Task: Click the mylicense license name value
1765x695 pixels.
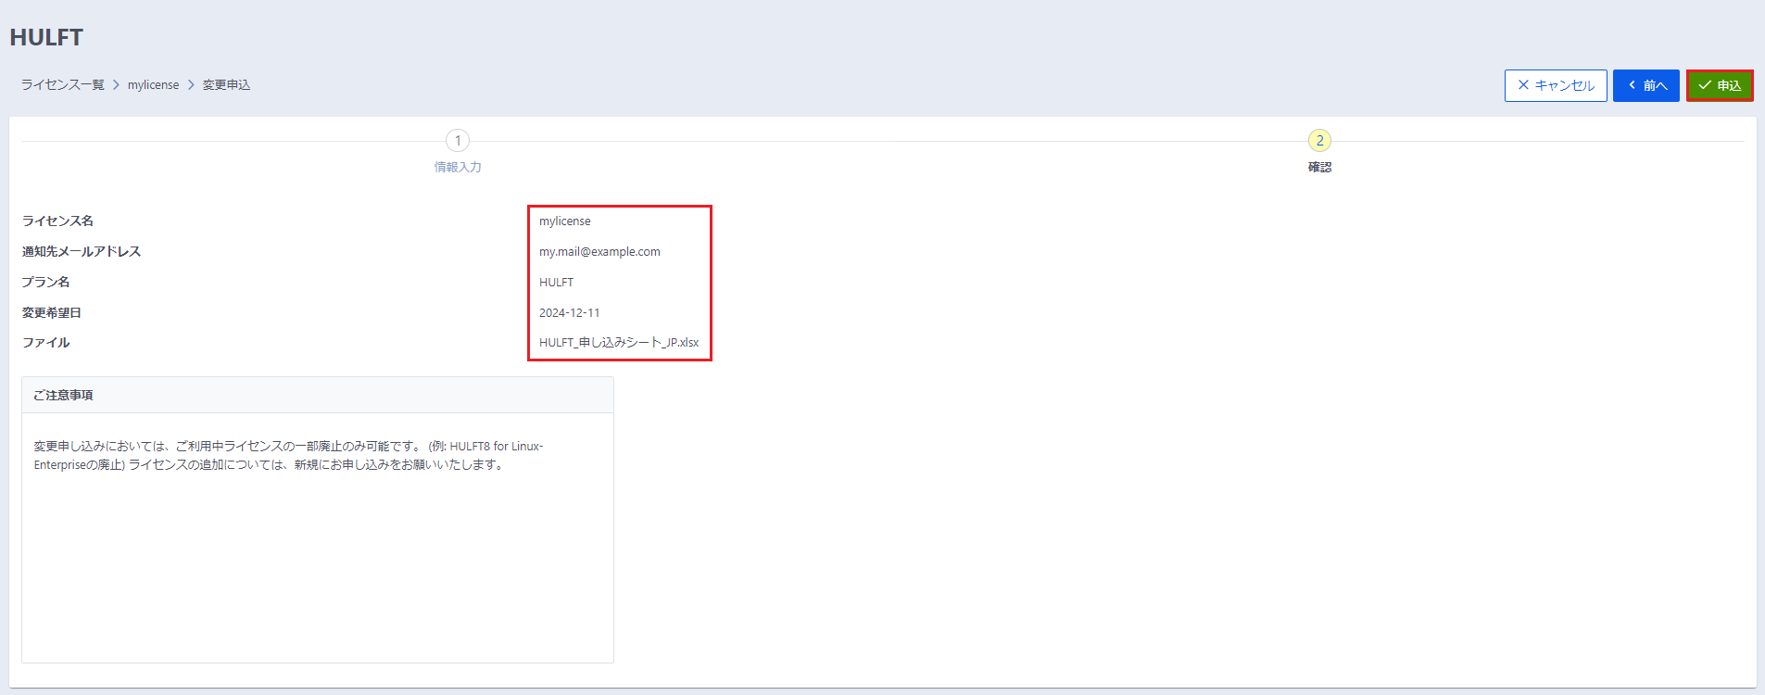Action: tap(565, 221)
